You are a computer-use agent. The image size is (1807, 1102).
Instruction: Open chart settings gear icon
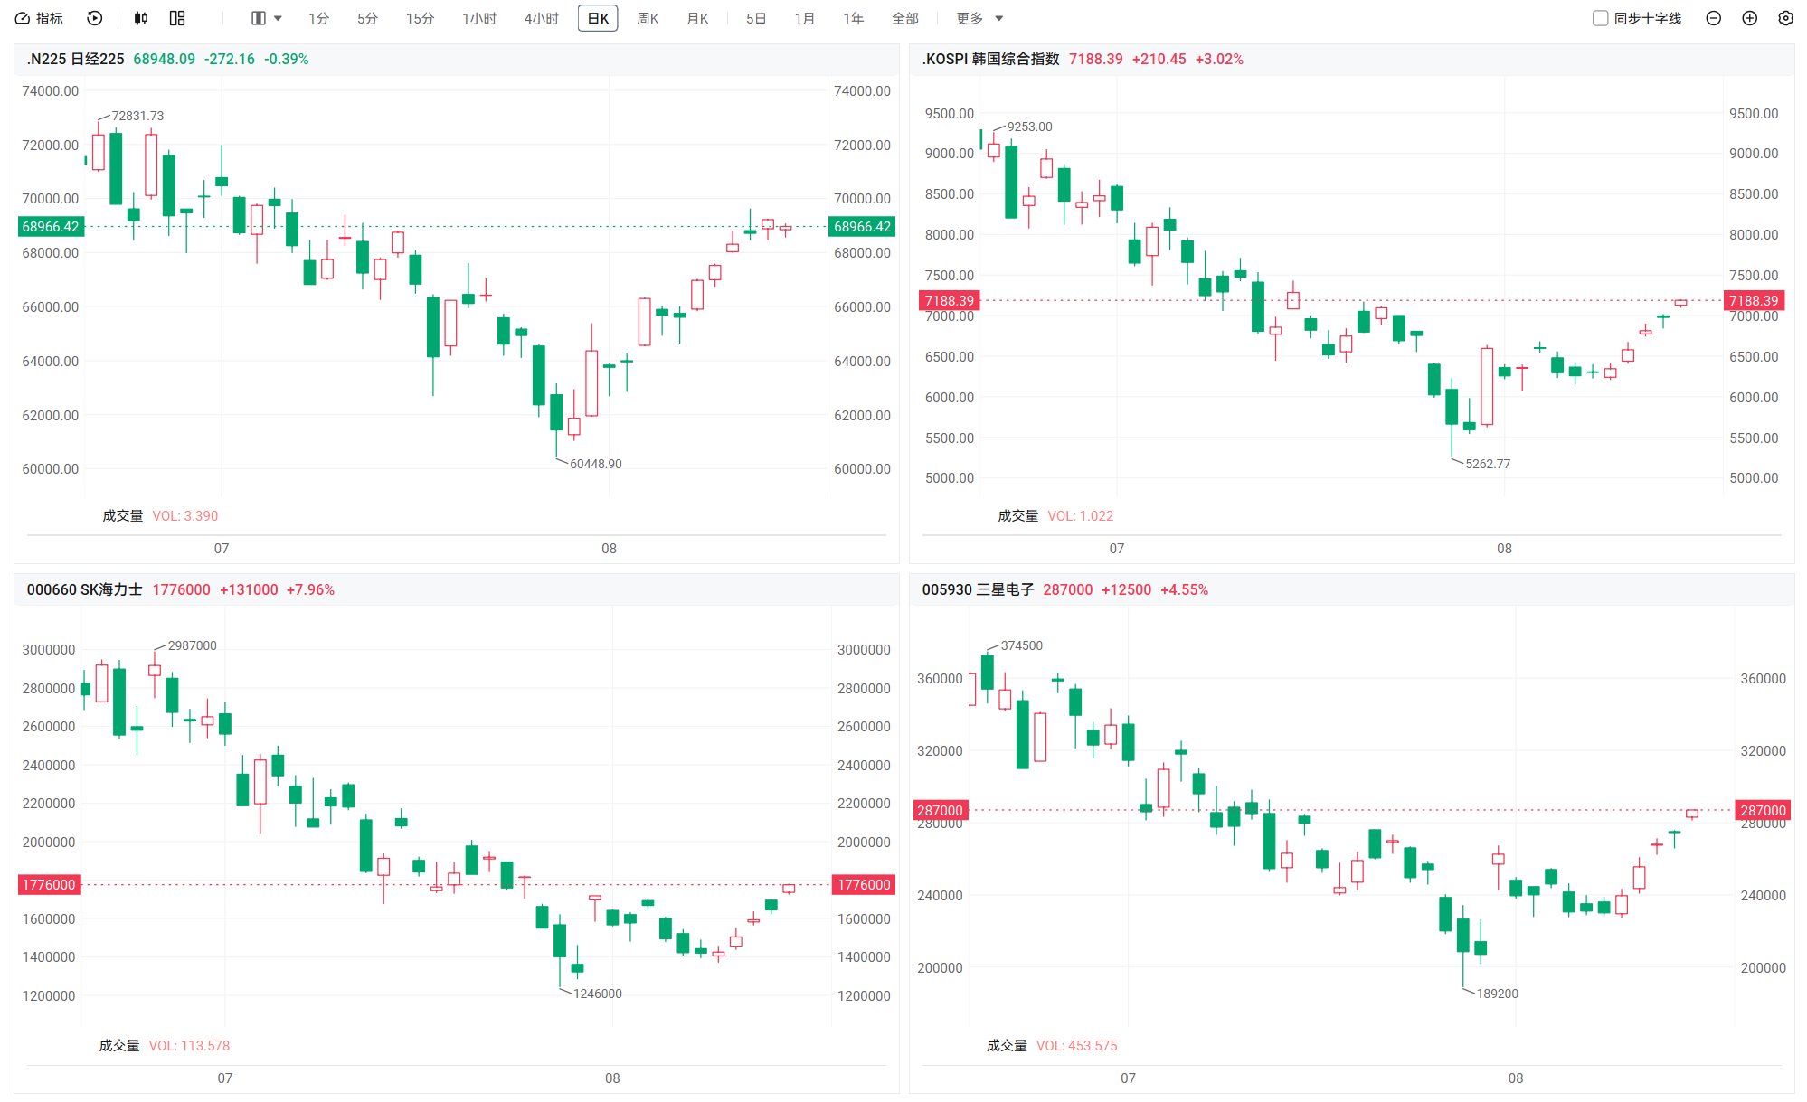[x=1785, y=18]
